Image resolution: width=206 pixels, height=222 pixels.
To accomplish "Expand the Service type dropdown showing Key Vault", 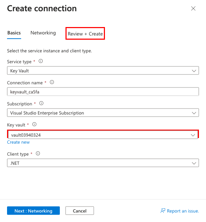I will pos(103,71).
